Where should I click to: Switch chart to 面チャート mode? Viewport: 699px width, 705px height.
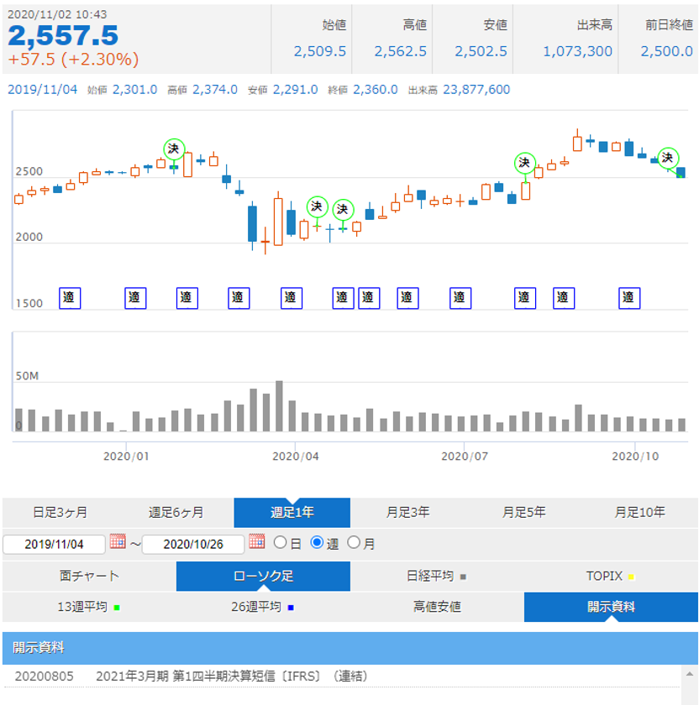(x=87, y=577)
